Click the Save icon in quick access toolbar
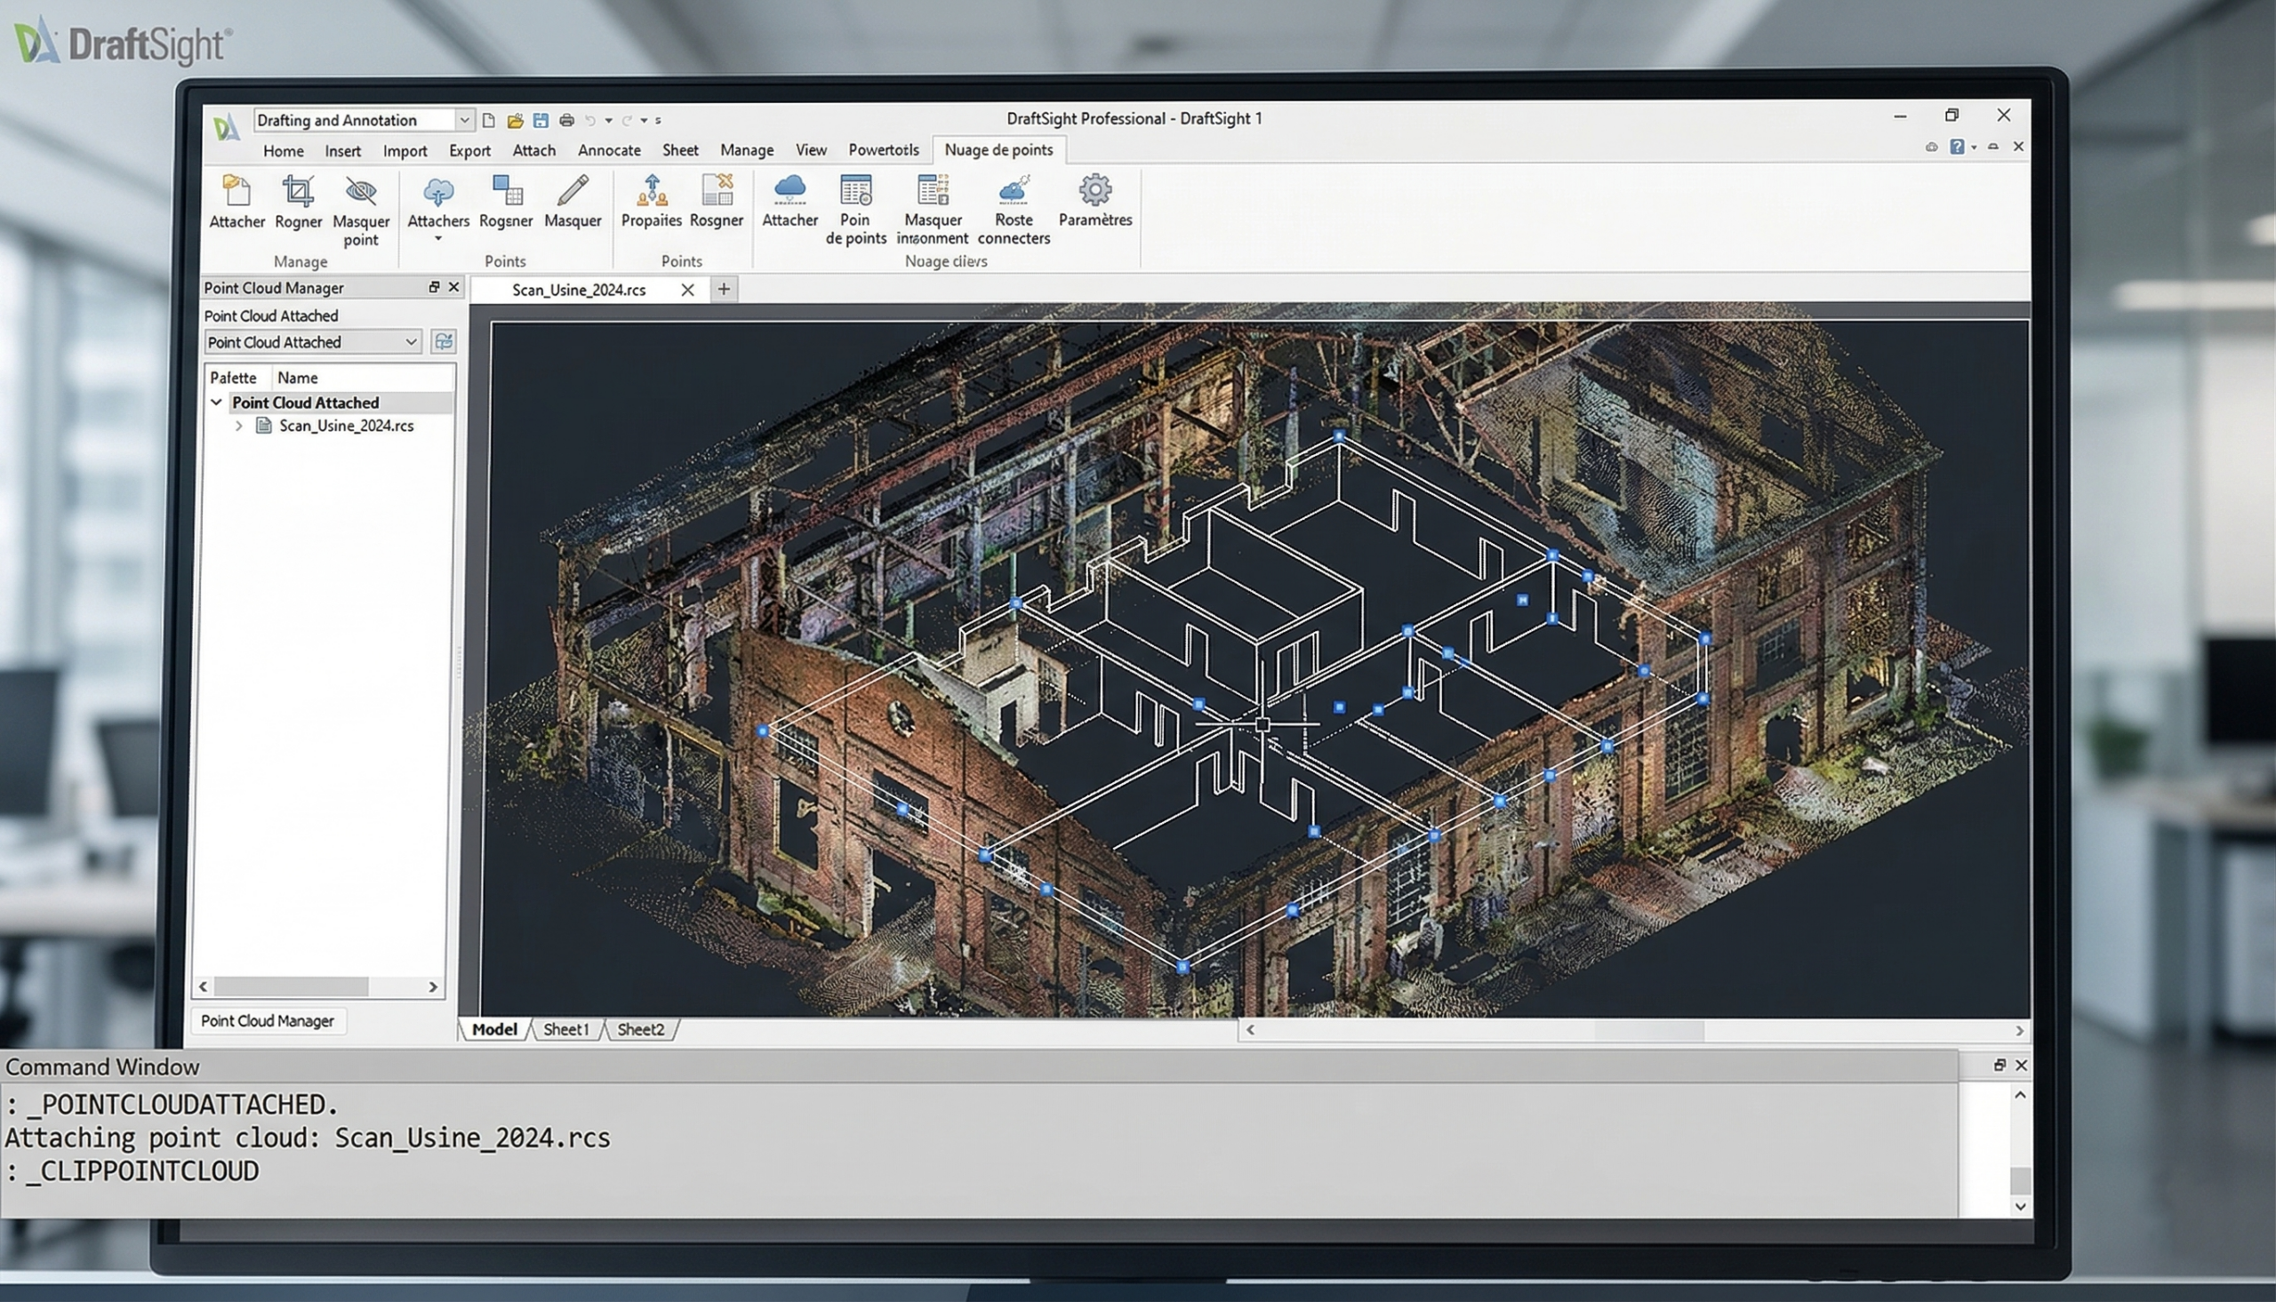2276x1302 pixels. [x=541, y=120]
